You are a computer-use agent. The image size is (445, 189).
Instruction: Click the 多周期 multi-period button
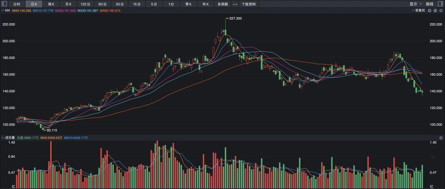(222, 4)
